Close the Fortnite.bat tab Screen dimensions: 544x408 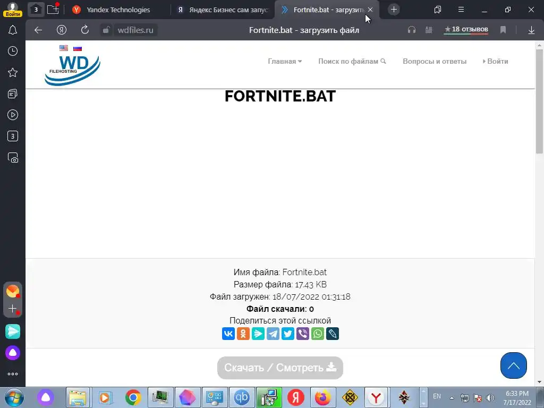coord(370,10)
